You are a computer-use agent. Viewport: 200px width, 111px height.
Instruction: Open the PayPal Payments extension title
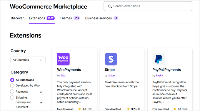[x=166, y=70]
